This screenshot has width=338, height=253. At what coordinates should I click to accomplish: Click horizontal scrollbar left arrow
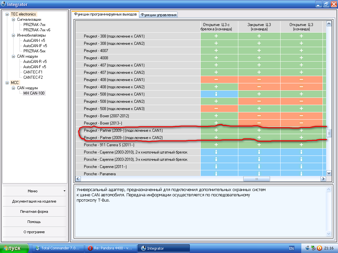point(78,179)
